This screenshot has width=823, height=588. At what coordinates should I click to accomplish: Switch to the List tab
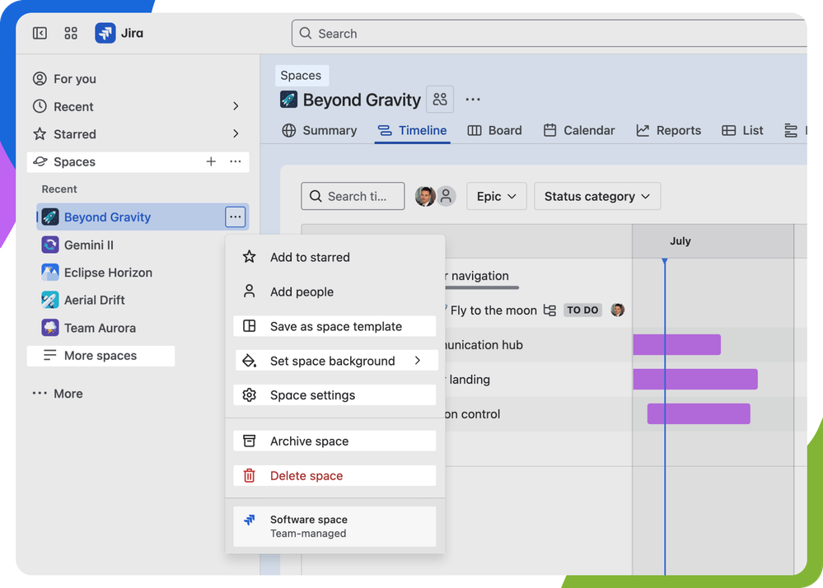point(743,131)
